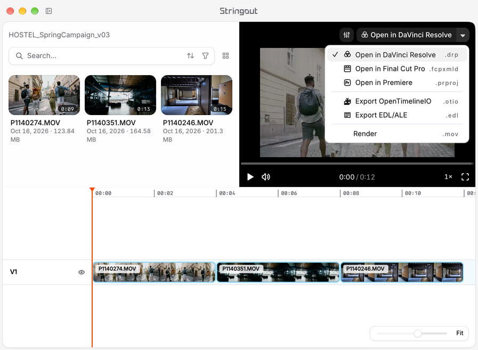478x350 pixels.
Task: Switch to grid view layout
Action: pos(225,55)
